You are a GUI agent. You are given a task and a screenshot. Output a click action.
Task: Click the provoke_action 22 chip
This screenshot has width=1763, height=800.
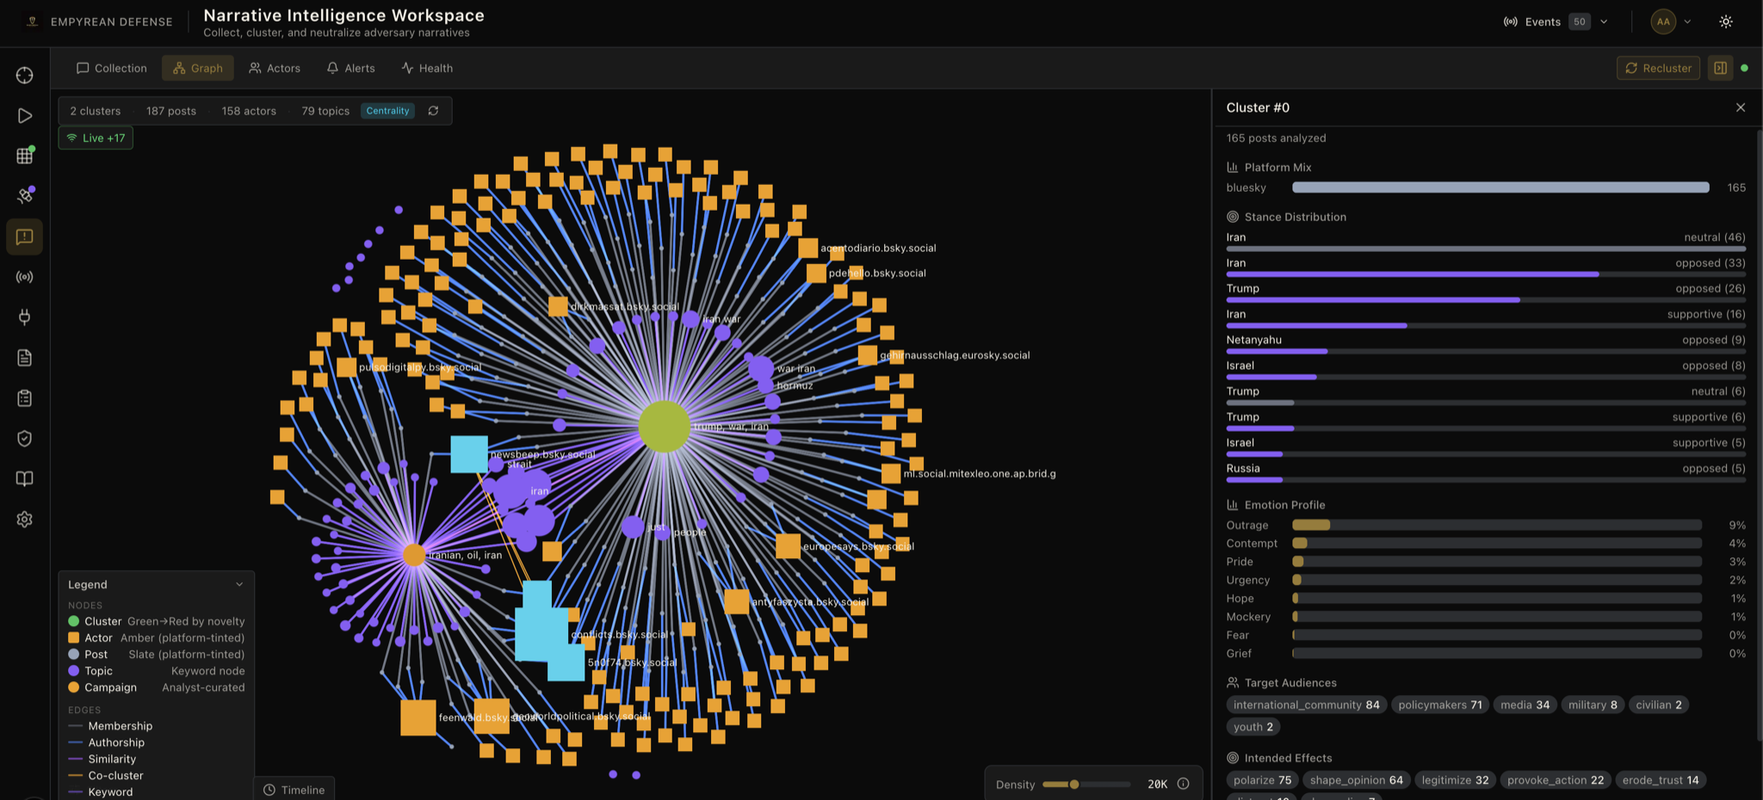[x=1556, y=780]
